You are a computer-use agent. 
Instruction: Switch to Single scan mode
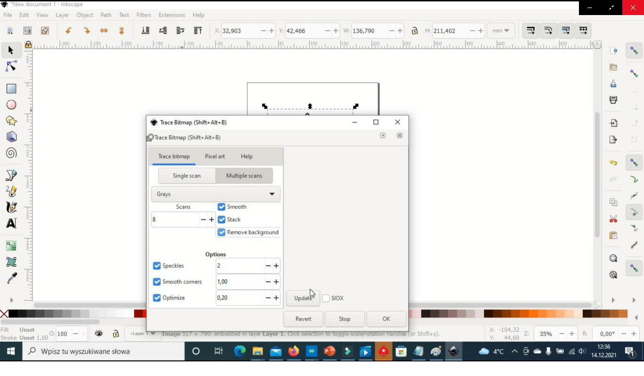tap(187, 176)
